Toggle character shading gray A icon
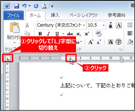Screen dimensions: 135x111 [x=111, y=42]
